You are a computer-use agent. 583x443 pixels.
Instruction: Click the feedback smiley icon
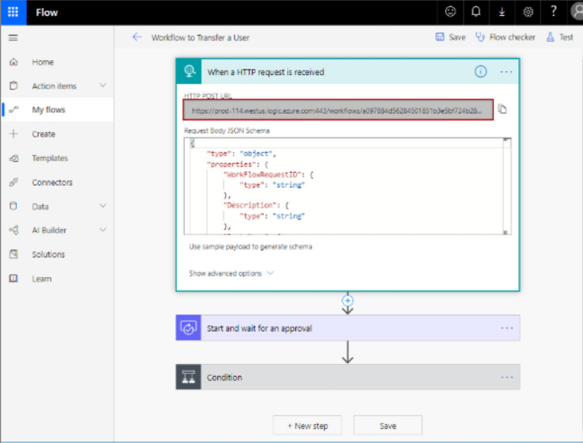point(450,12)
